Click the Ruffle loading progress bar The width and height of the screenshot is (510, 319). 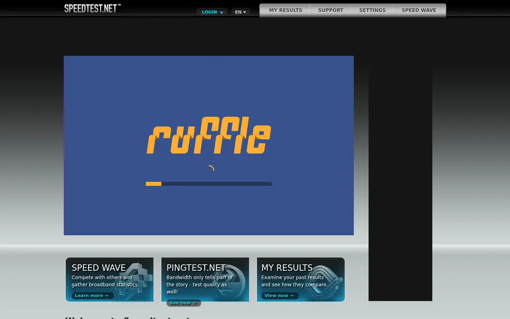tap(209, 184)
